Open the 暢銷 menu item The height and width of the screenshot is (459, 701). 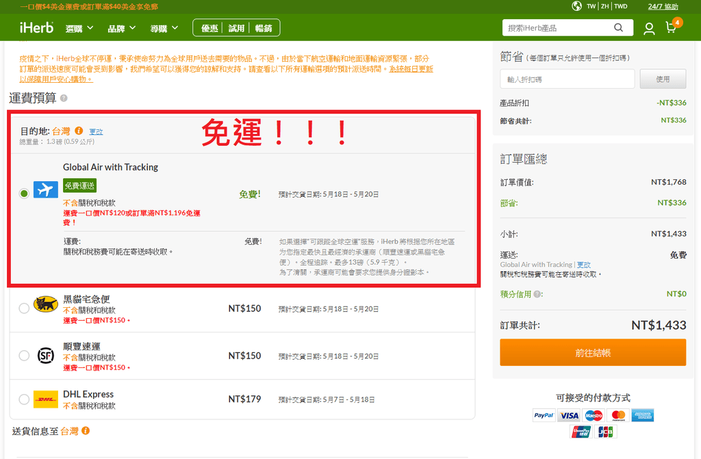click(x=264, y=28)
